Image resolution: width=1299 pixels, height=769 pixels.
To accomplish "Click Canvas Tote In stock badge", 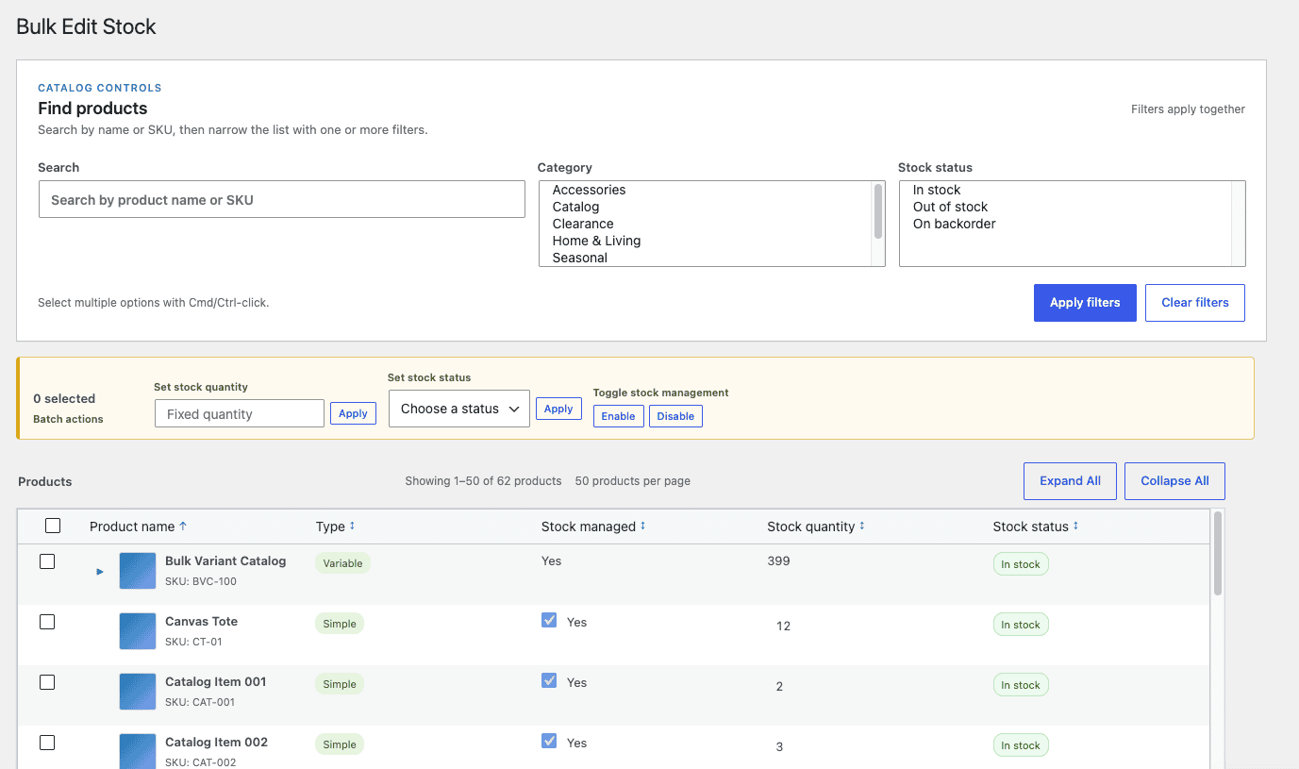I will click(1021, 625).
